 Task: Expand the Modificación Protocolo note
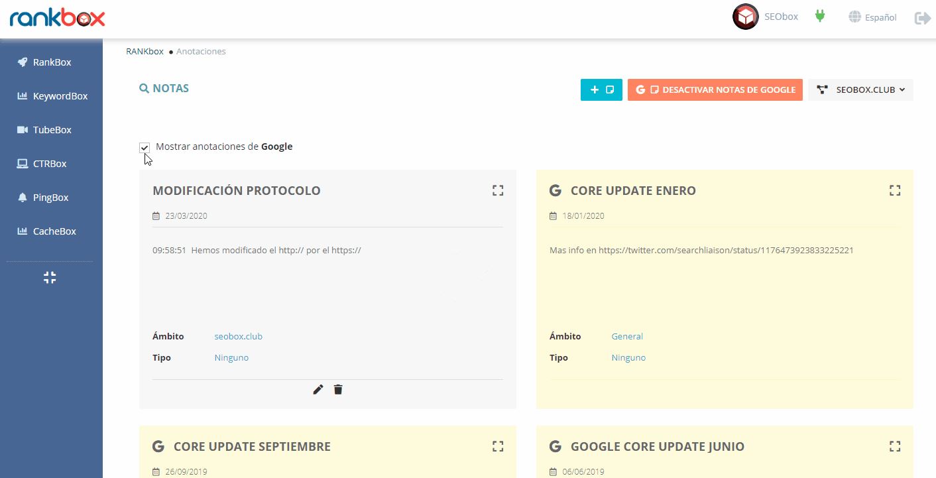(498, 190)
